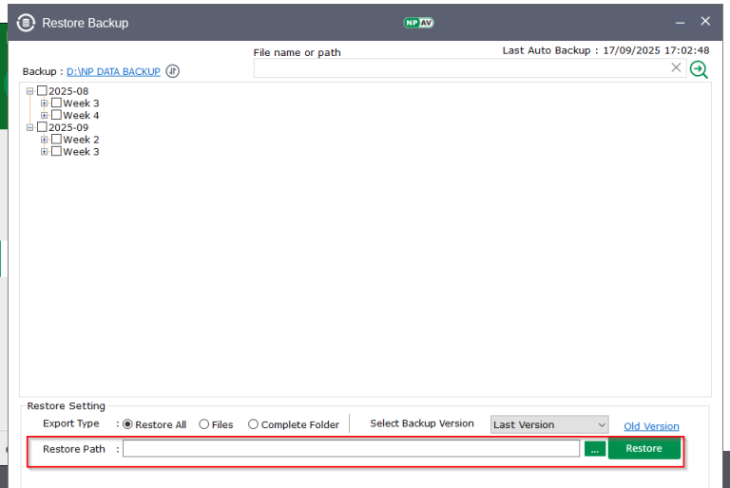Click the NP AV logo badge
The height and width of the screenshot is (488, 730).
pos(418,23)
